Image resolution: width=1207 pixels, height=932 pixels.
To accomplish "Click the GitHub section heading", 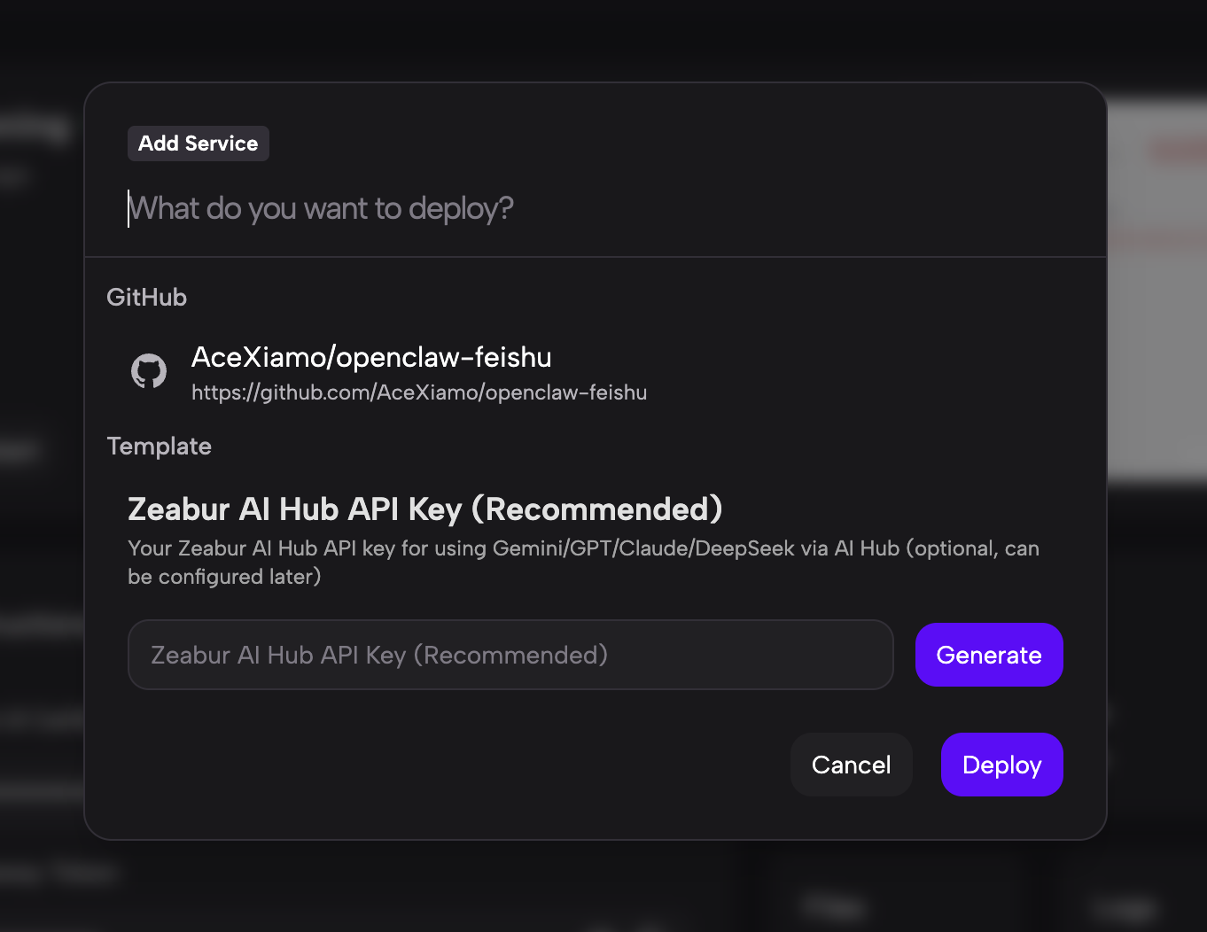I will (147, 298).
